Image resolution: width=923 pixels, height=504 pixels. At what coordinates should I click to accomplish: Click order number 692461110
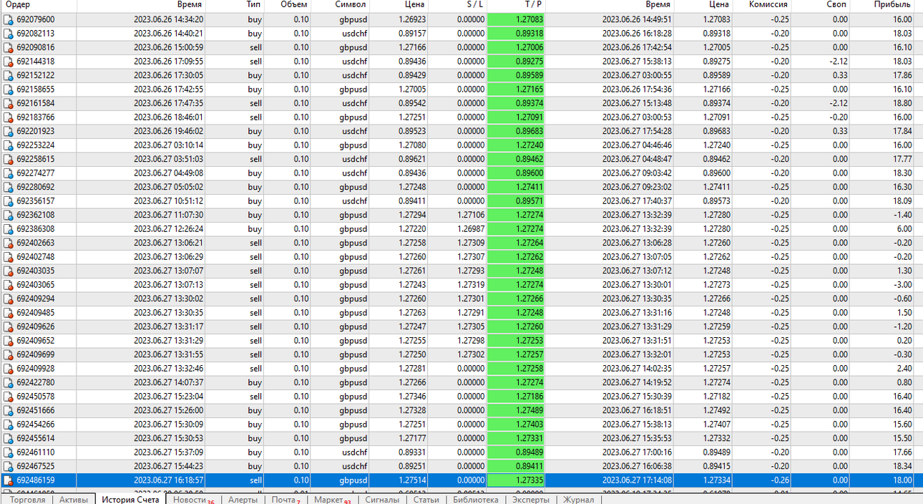point(36,452)
